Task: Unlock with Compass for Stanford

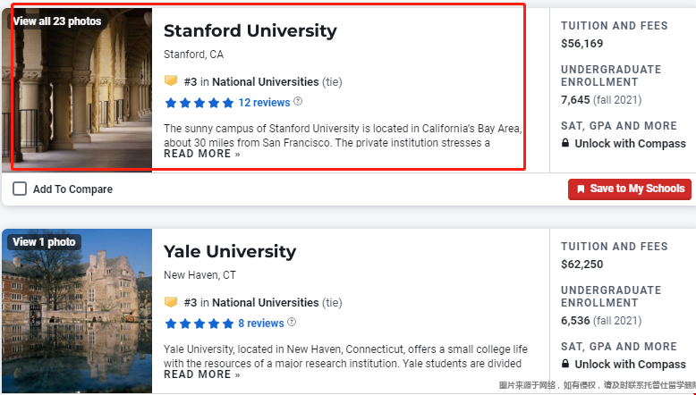Action: click(x=630, y=143)
